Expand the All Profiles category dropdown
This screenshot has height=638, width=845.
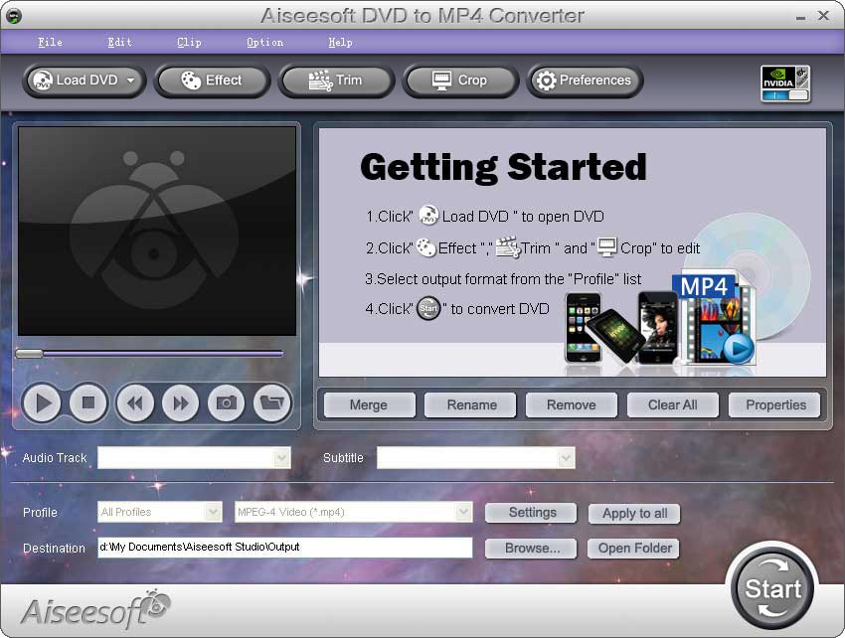click(x=214, y=512)
